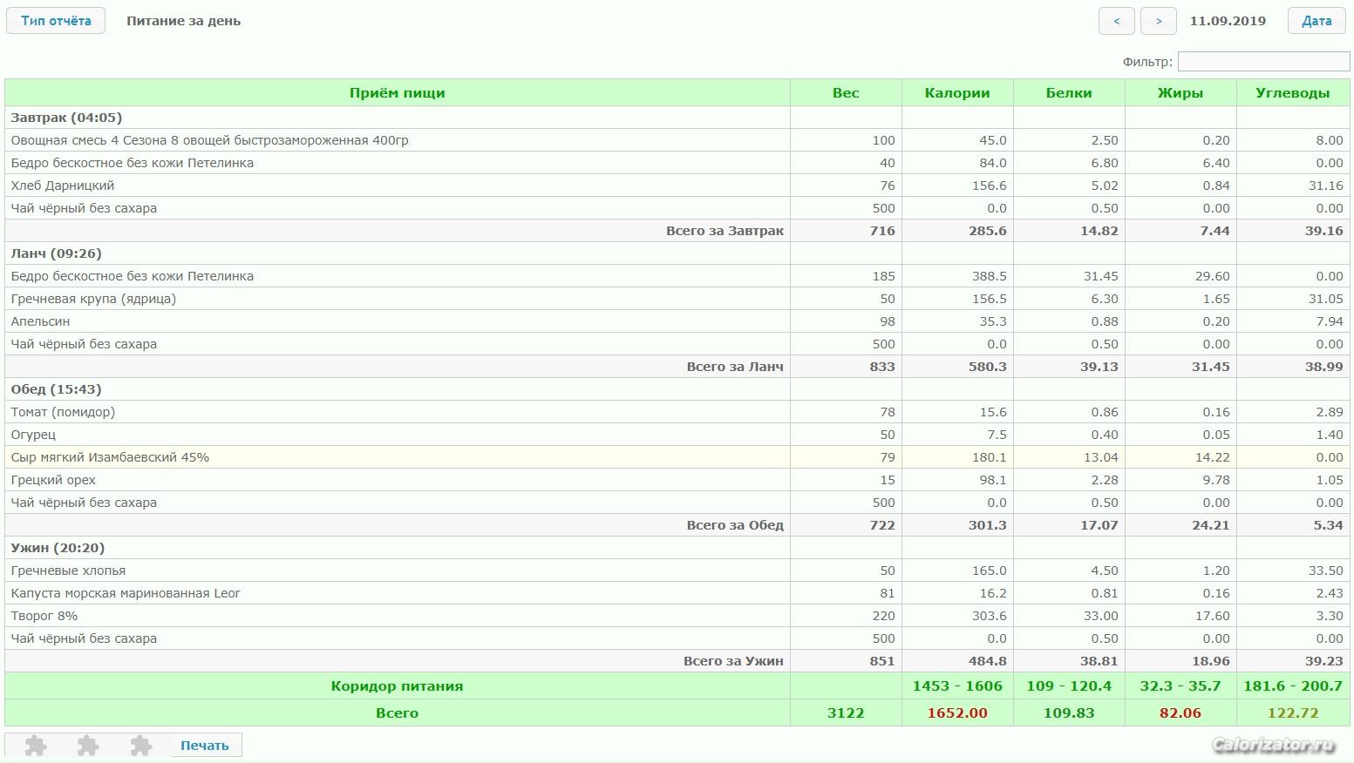The width and height of the screenshot is (1354, 763).
Task: Click the Печать print link
Action: tap(205, 746)
